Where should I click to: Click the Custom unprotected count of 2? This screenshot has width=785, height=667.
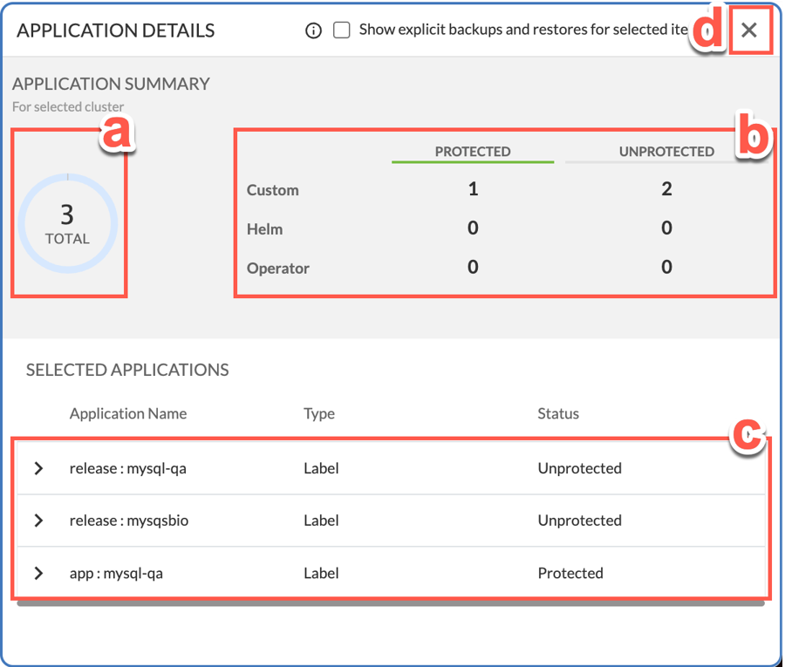666,189
